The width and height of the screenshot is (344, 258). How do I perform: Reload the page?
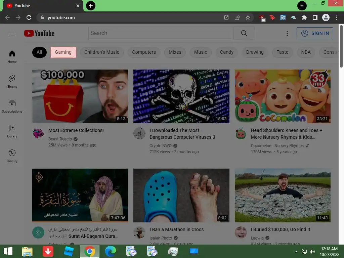pos(29,17)
